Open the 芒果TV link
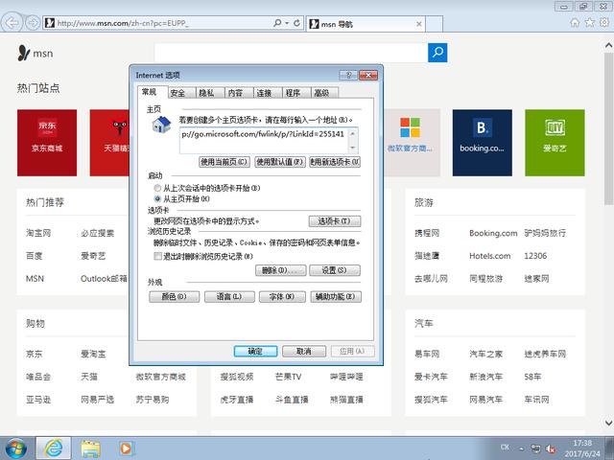Image resolution: width=614 pixels, height=460 pixels. click(288, 377)
